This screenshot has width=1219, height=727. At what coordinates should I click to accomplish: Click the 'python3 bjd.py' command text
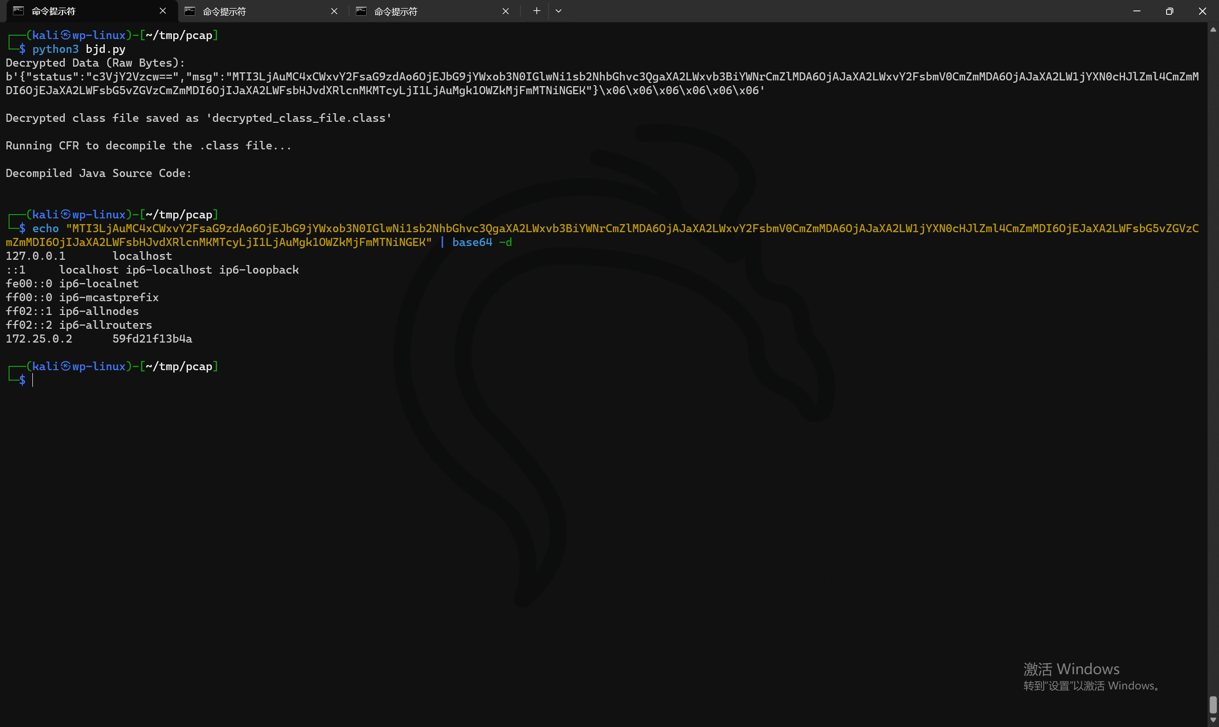[x=79, y=49]
